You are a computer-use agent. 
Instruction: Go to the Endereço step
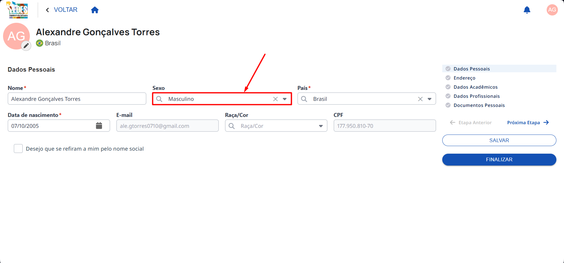tap(464, 78)
